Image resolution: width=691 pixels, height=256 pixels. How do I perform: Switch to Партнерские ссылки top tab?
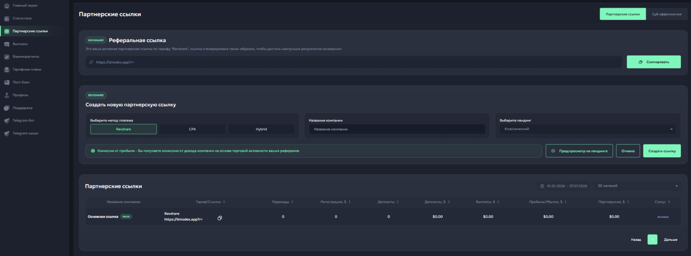(x=623, y=14)
